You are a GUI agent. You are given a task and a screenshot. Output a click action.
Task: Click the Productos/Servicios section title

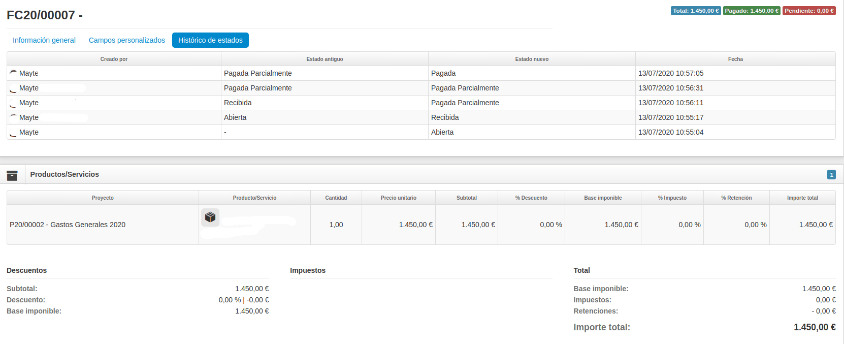tap(64, 174)
